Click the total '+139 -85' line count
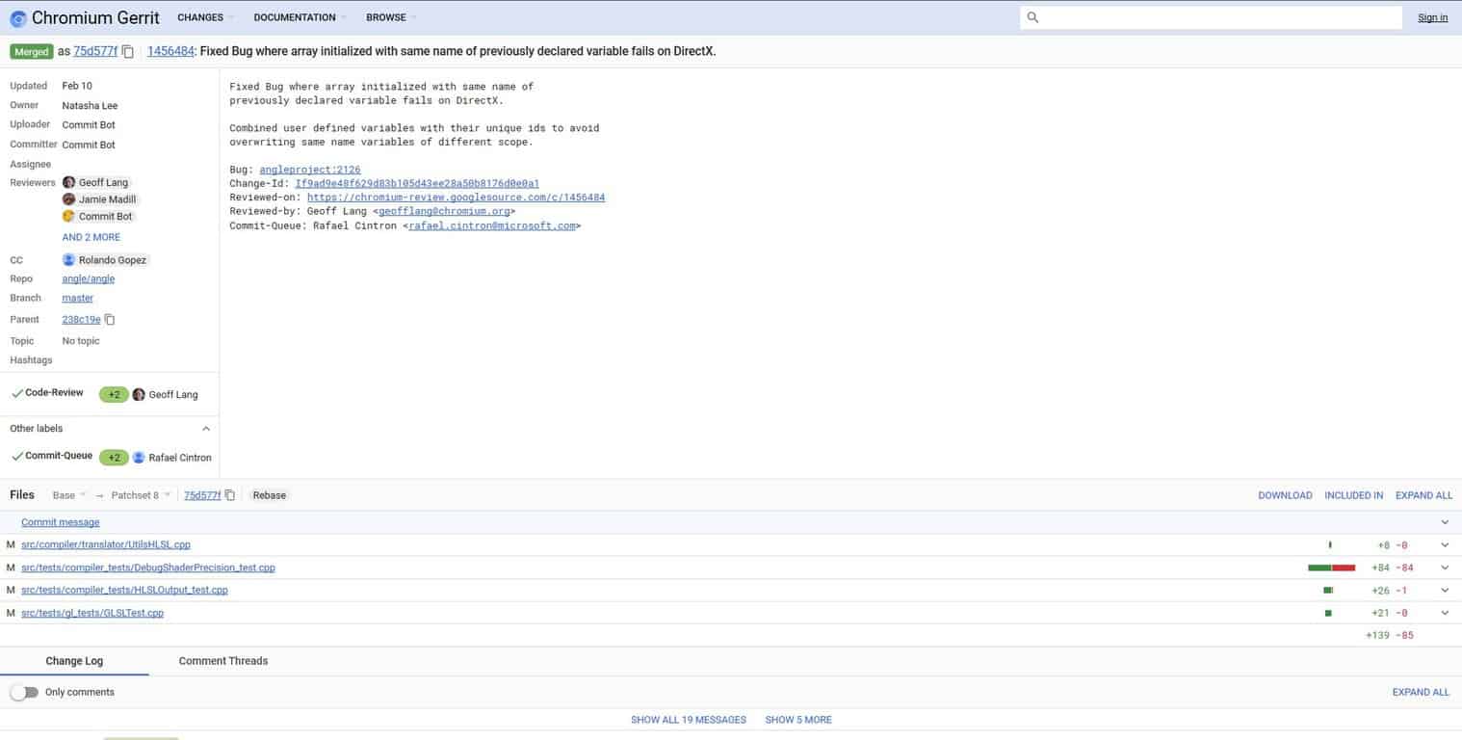 1390,635
